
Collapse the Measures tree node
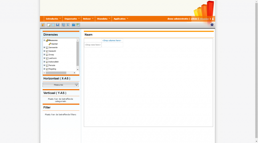pos(44,40)
